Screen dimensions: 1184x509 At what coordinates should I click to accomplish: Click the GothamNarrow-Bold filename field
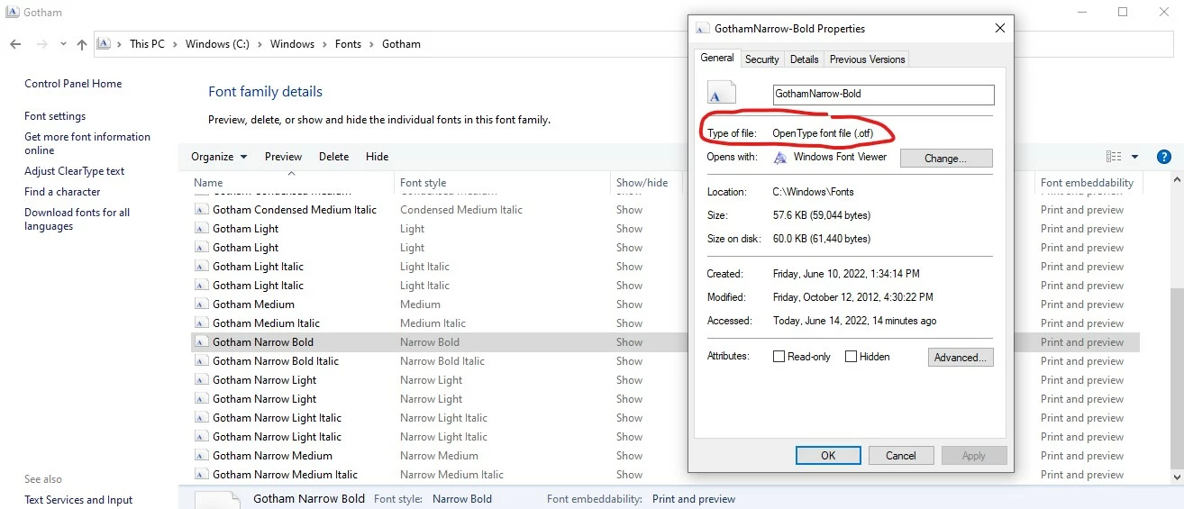883,95
